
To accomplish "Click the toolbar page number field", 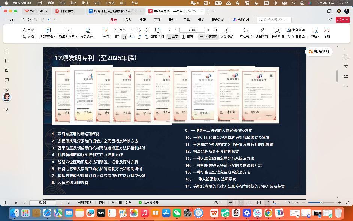I will point(192,30).
